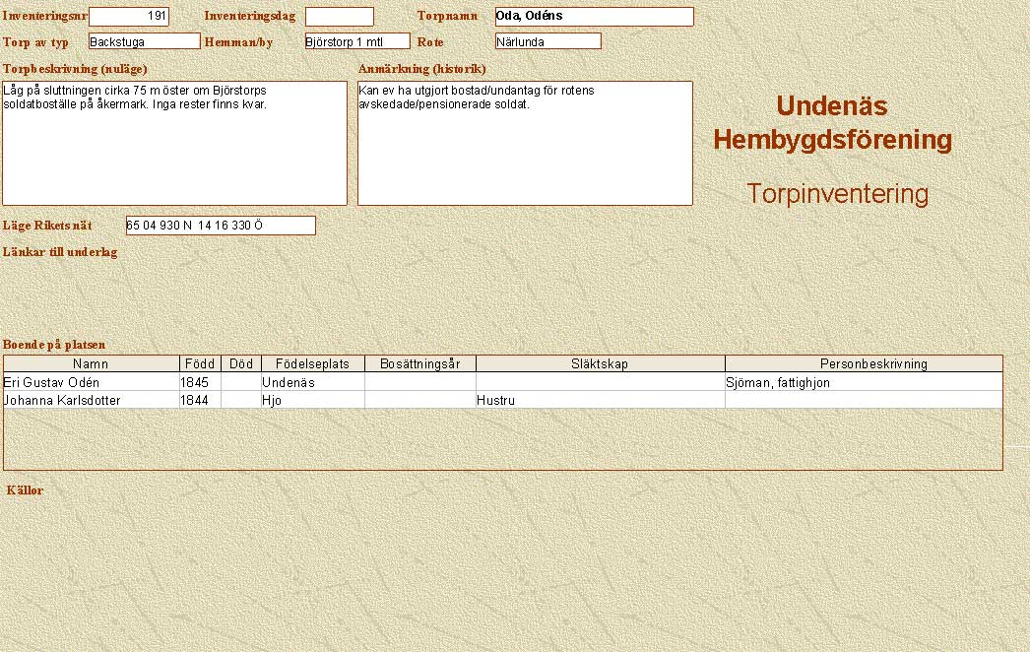Click the birth year cell 1845
Screen dimensions: 1030x652
[200, 382]
